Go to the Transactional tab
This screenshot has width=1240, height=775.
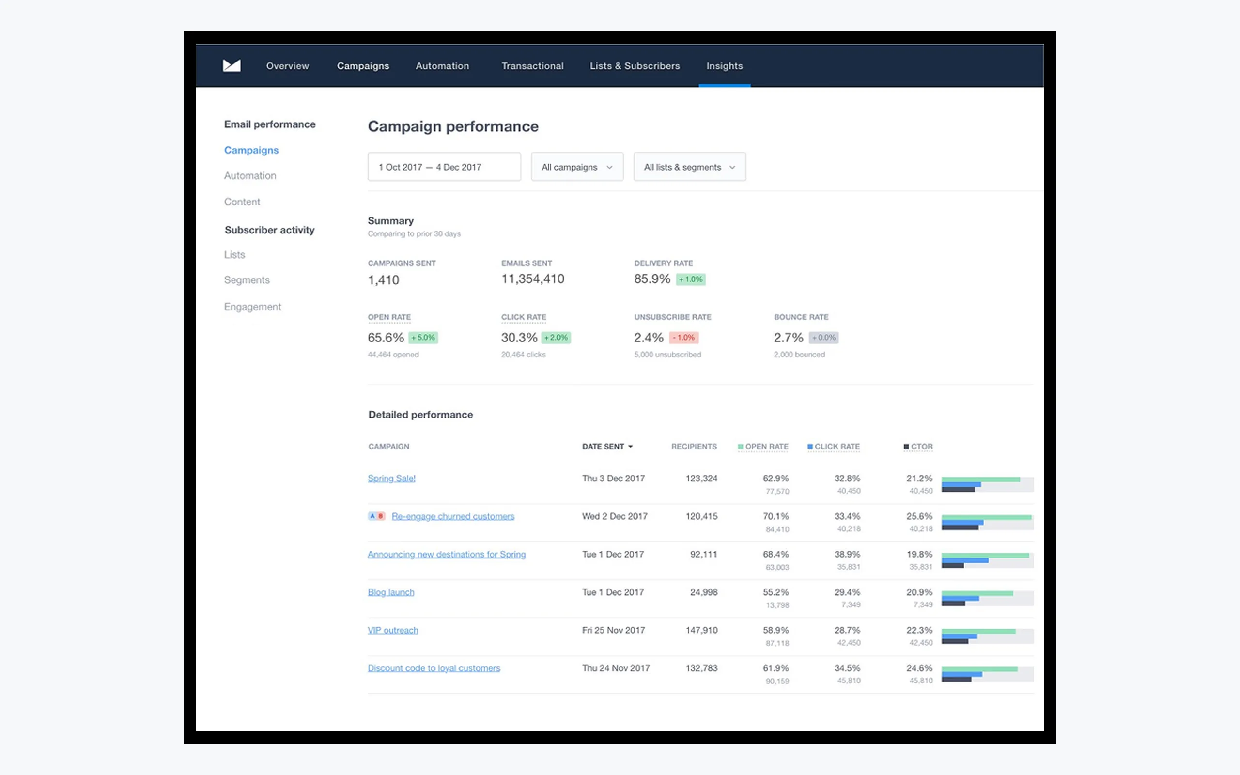coord(532,65)
